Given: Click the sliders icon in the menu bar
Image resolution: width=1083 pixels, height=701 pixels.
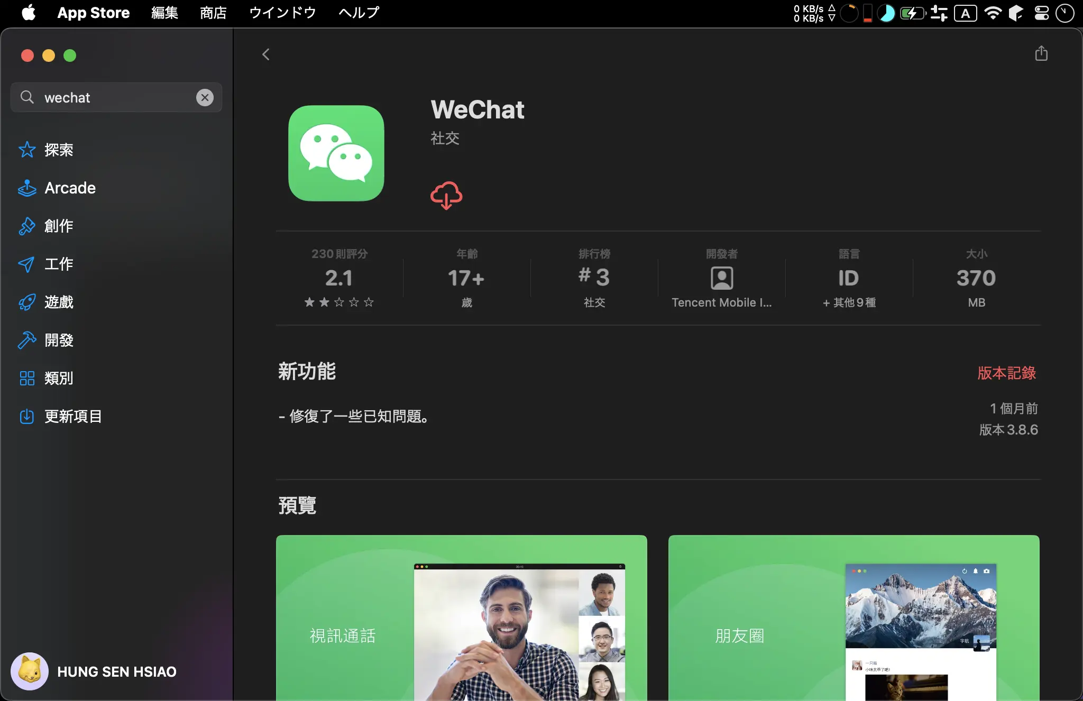Looking at the screenshot, I should 939,13.
